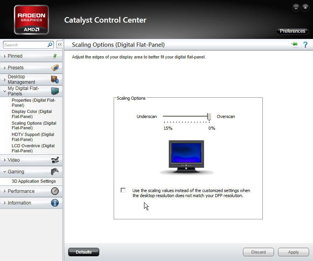The width and height of the screenshot is (313, 261).
Task: Minimize the Catalyst Control Center window
Action: click(x=296, y=8)
